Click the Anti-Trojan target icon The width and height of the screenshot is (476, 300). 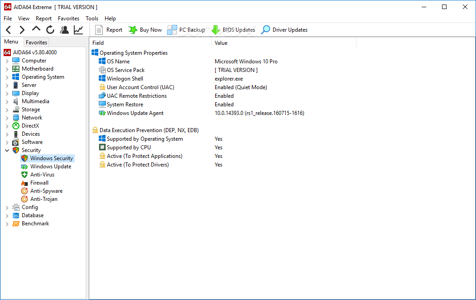pyautogui.click(x=24, y=199)
